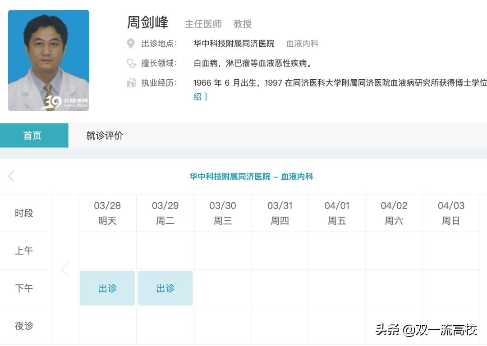487x346 pixels.
Task: Click the 擅长领域 label
Action: pos(159,64)
